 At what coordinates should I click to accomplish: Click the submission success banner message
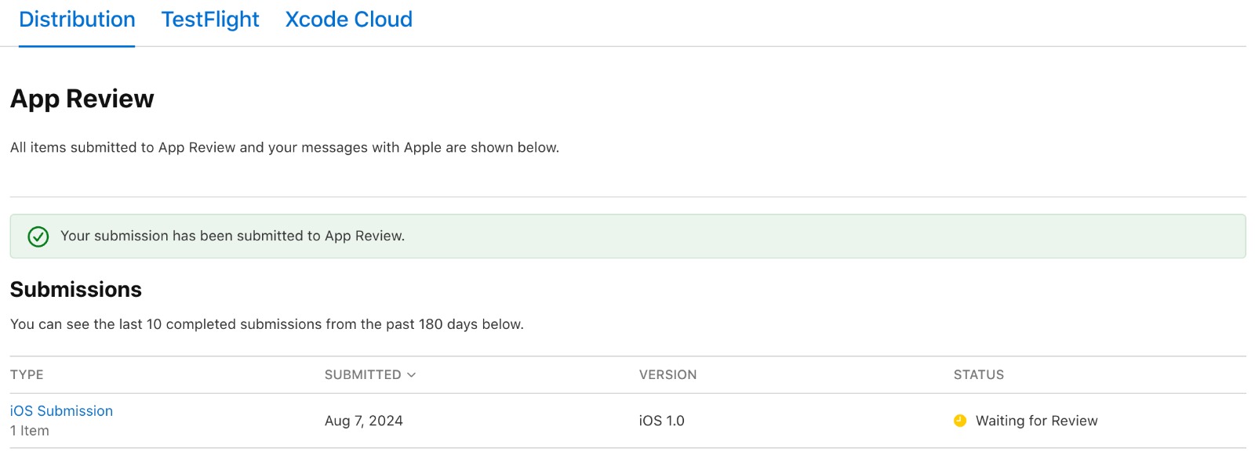[232, 237]
